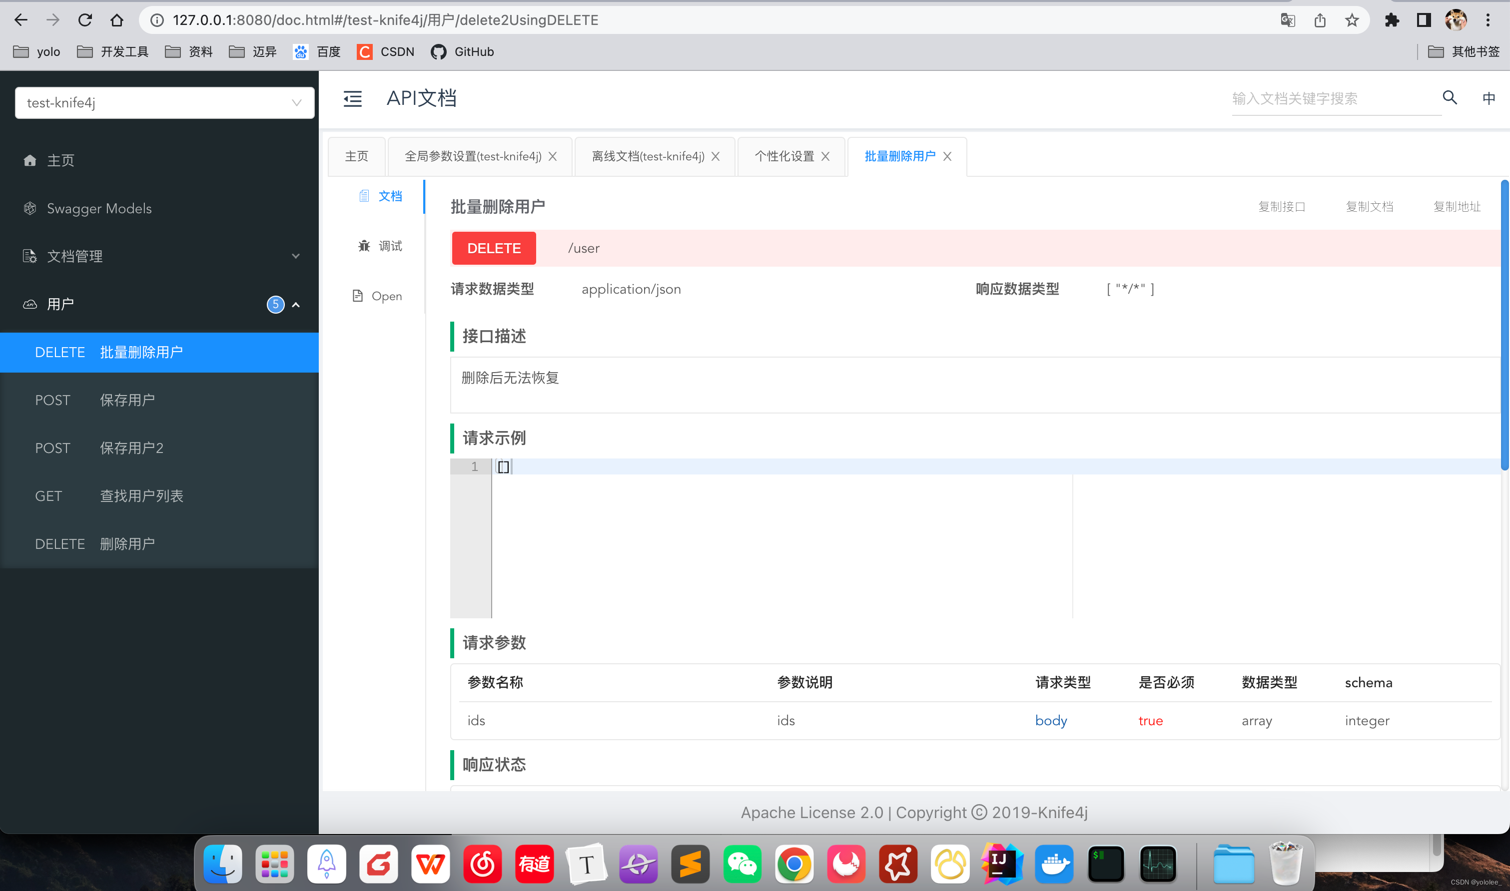Open Terminal from the Dock

tap(1106, 864)
